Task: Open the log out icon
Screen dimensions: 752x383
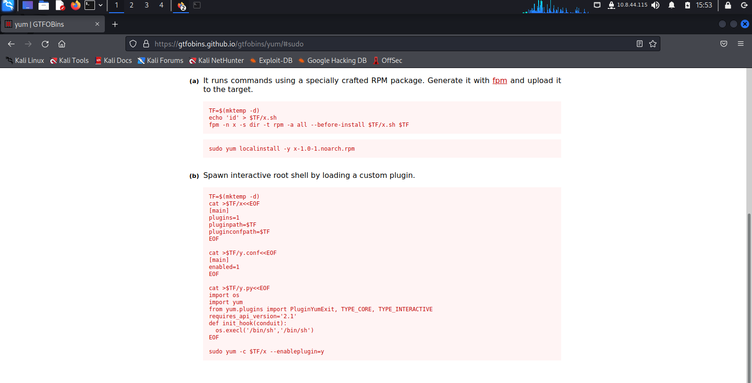Action: [x=744, y=5]
